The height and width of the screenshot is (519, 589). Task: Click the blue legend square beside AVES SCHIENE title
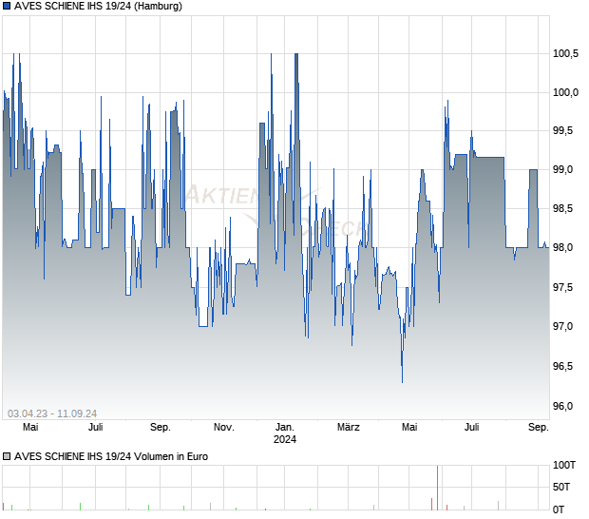tap(8, 7)
